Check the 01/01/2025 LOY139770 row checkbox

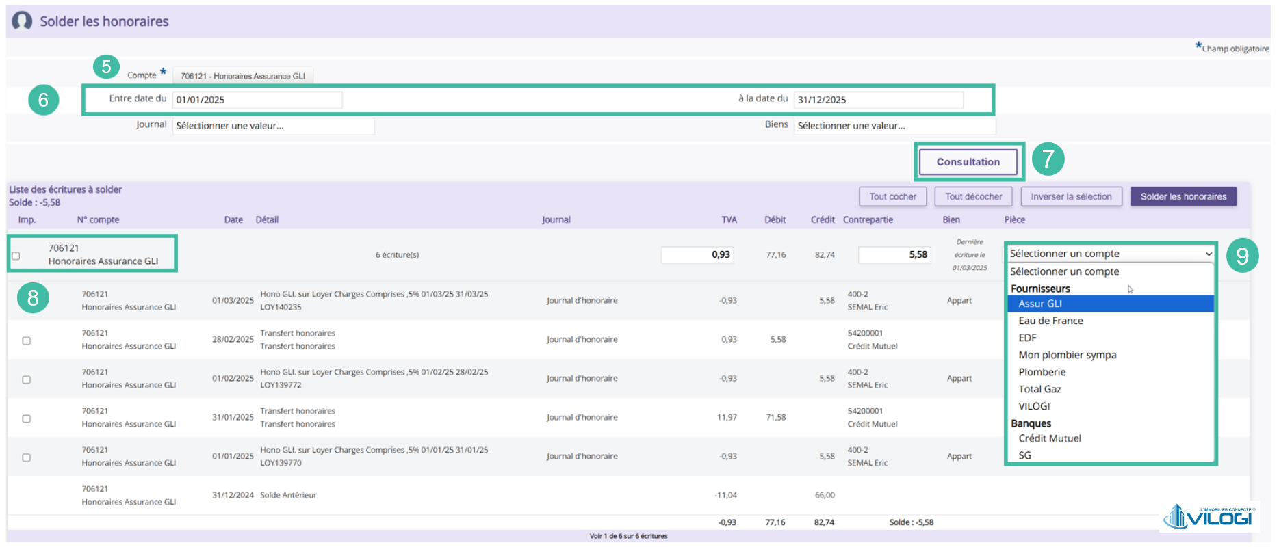(x=26, y=457)
